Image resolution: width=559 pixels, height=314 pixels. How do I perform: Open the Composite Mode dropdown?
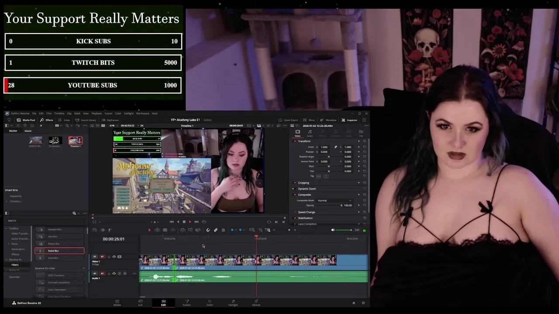click(335, 201)
